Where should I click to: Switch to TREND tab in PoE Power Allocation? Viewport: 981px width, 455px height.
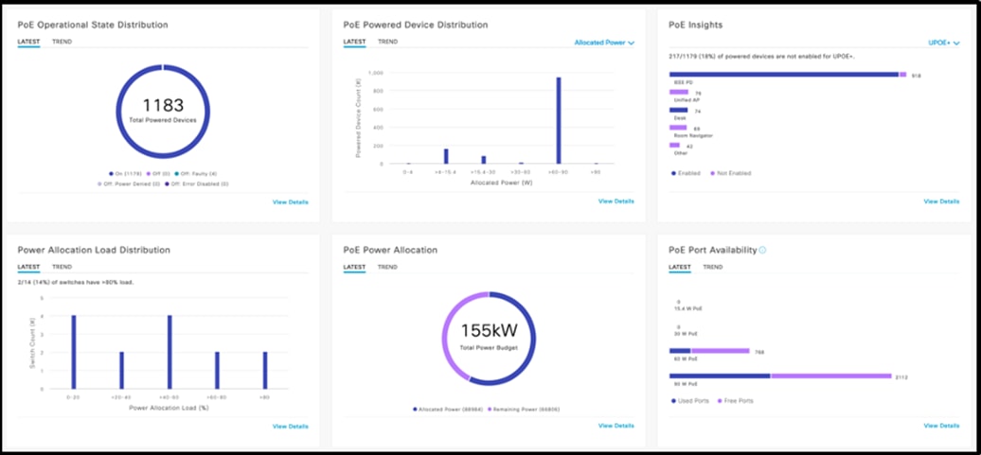[x=387, y=267]
